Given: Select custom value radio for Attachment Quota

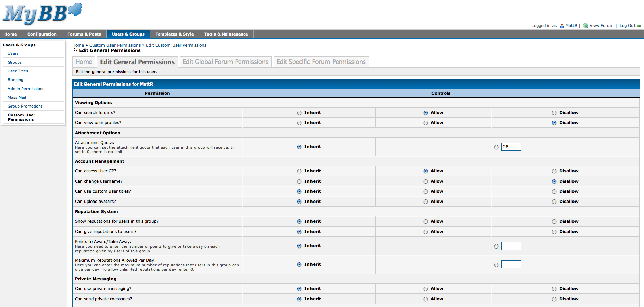Looking at the screenshot, I should (x=496, y=147).
